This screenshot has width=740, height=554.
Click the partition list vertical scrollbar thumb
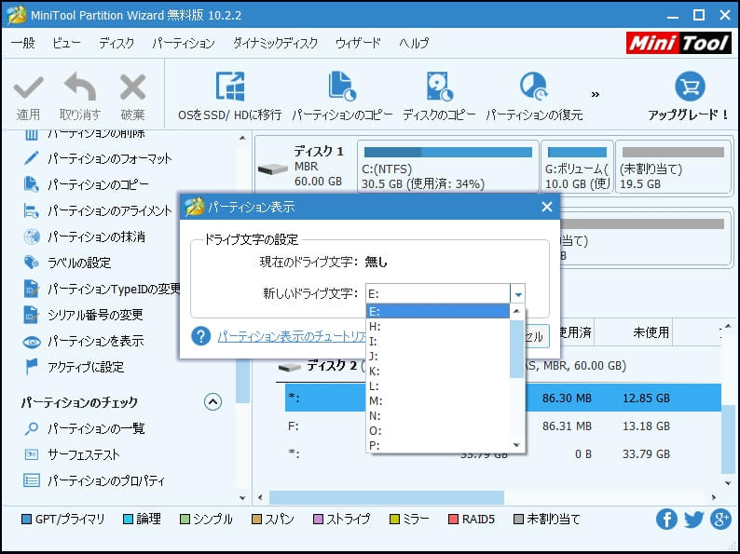[x=727, y=439]
